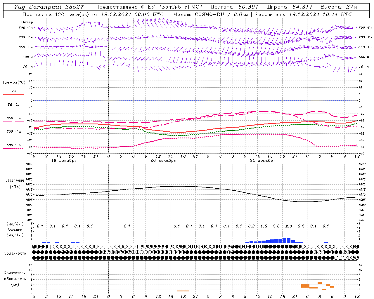
Task: Click the 700 гПа temperature legend entry
Action: [14, 132]
